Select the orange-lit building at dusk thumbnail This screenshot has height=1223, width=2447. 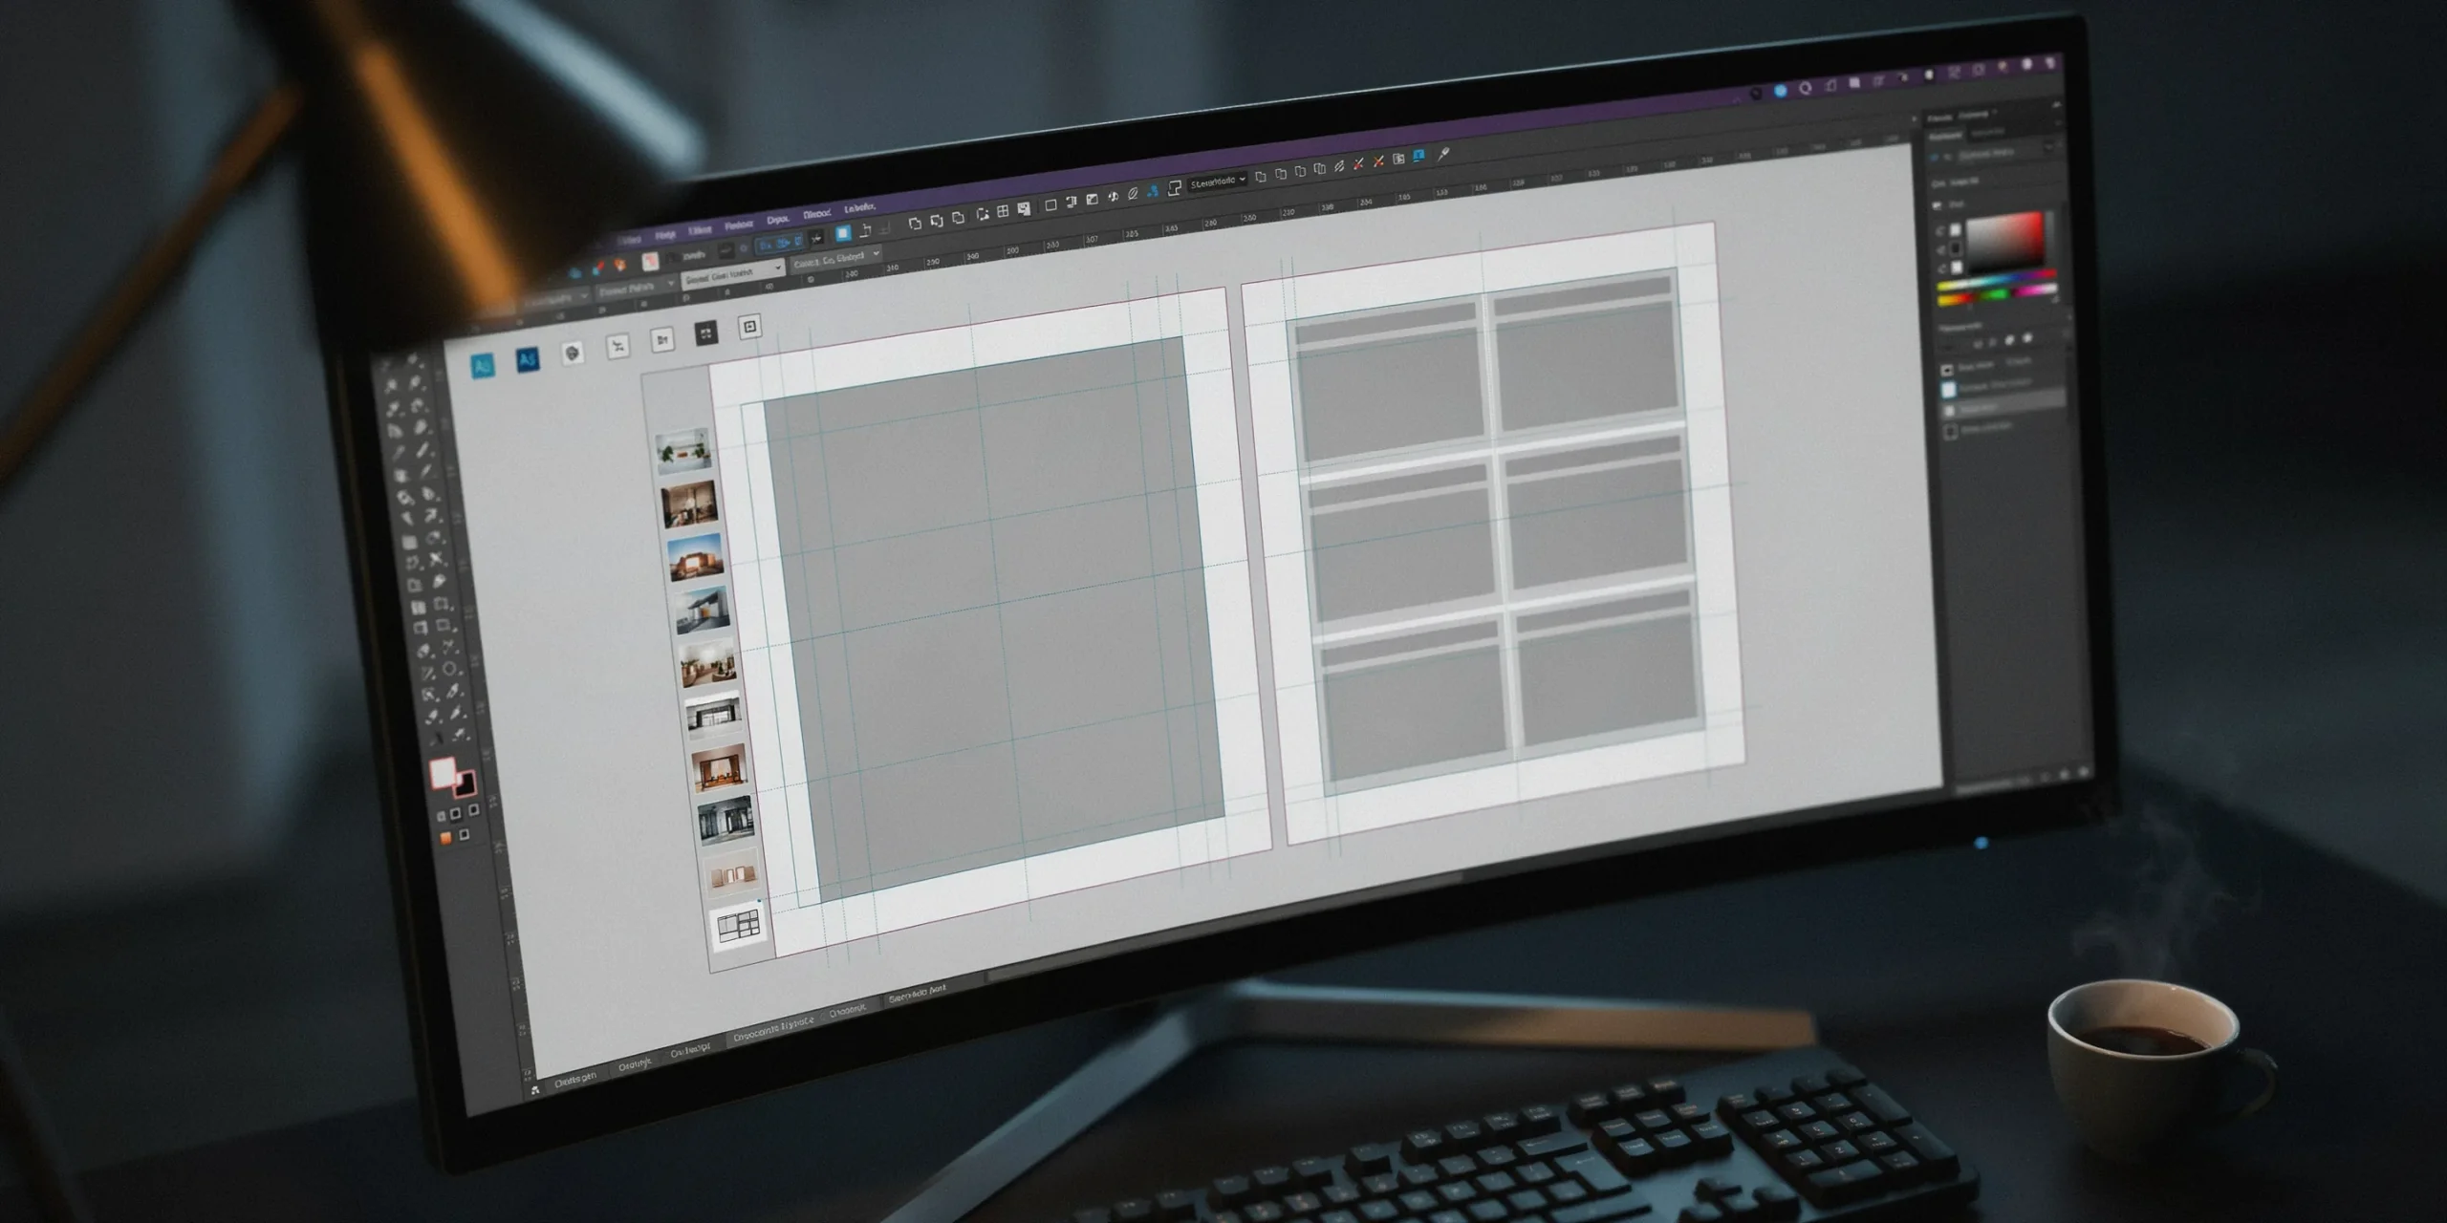click(696, 557)
